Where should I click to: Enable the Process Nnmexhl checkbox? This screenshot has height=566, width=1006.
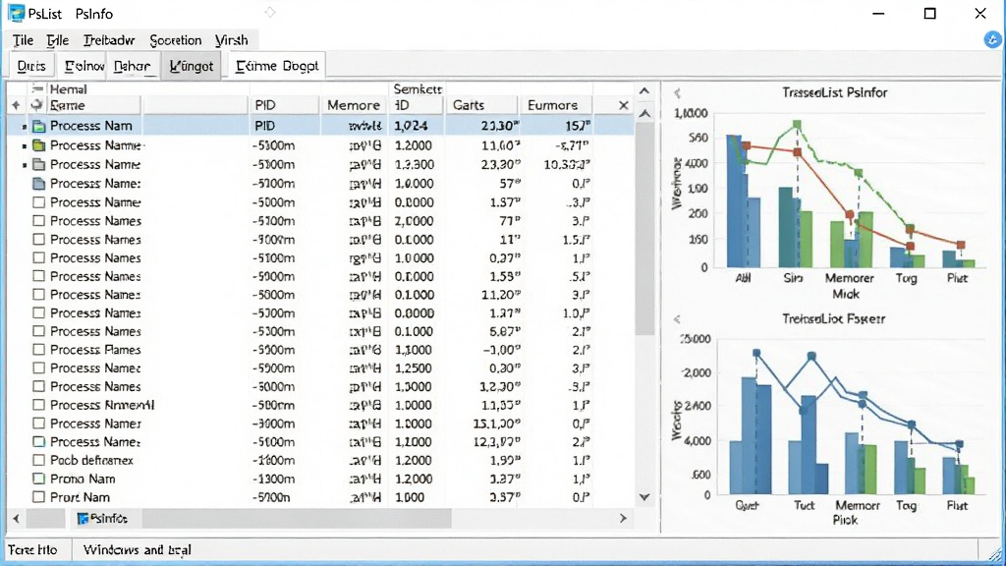[x=39, y=405]
